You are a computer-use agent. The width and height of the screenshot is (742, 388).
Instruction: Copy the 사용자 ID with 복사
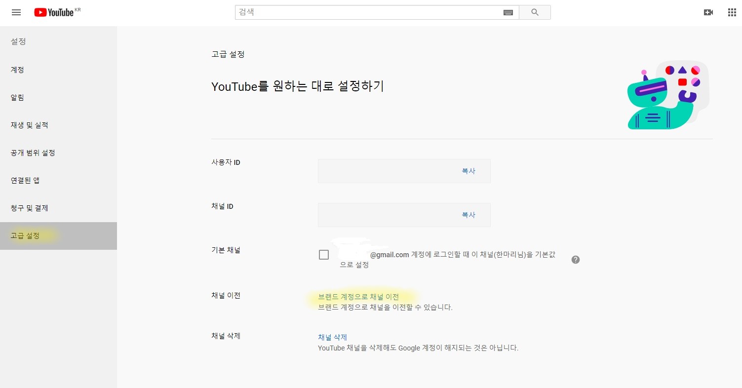[x=469, y=171]
